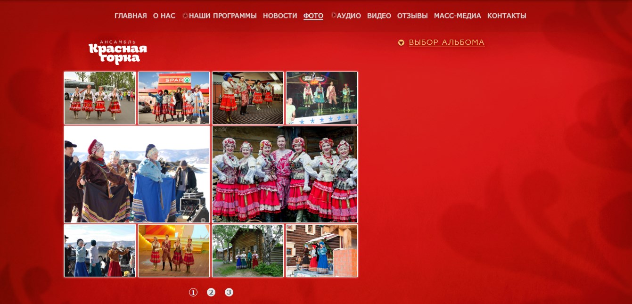Open the Масс-медиа section

(x=457, y=16)
